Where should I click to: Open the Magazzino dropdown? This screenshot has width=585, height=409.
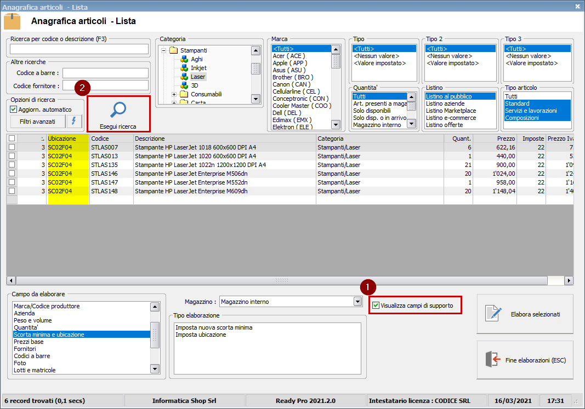[358, 302]
